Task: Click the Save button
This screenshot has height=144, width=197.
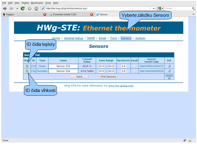Action: coord(79,76)
